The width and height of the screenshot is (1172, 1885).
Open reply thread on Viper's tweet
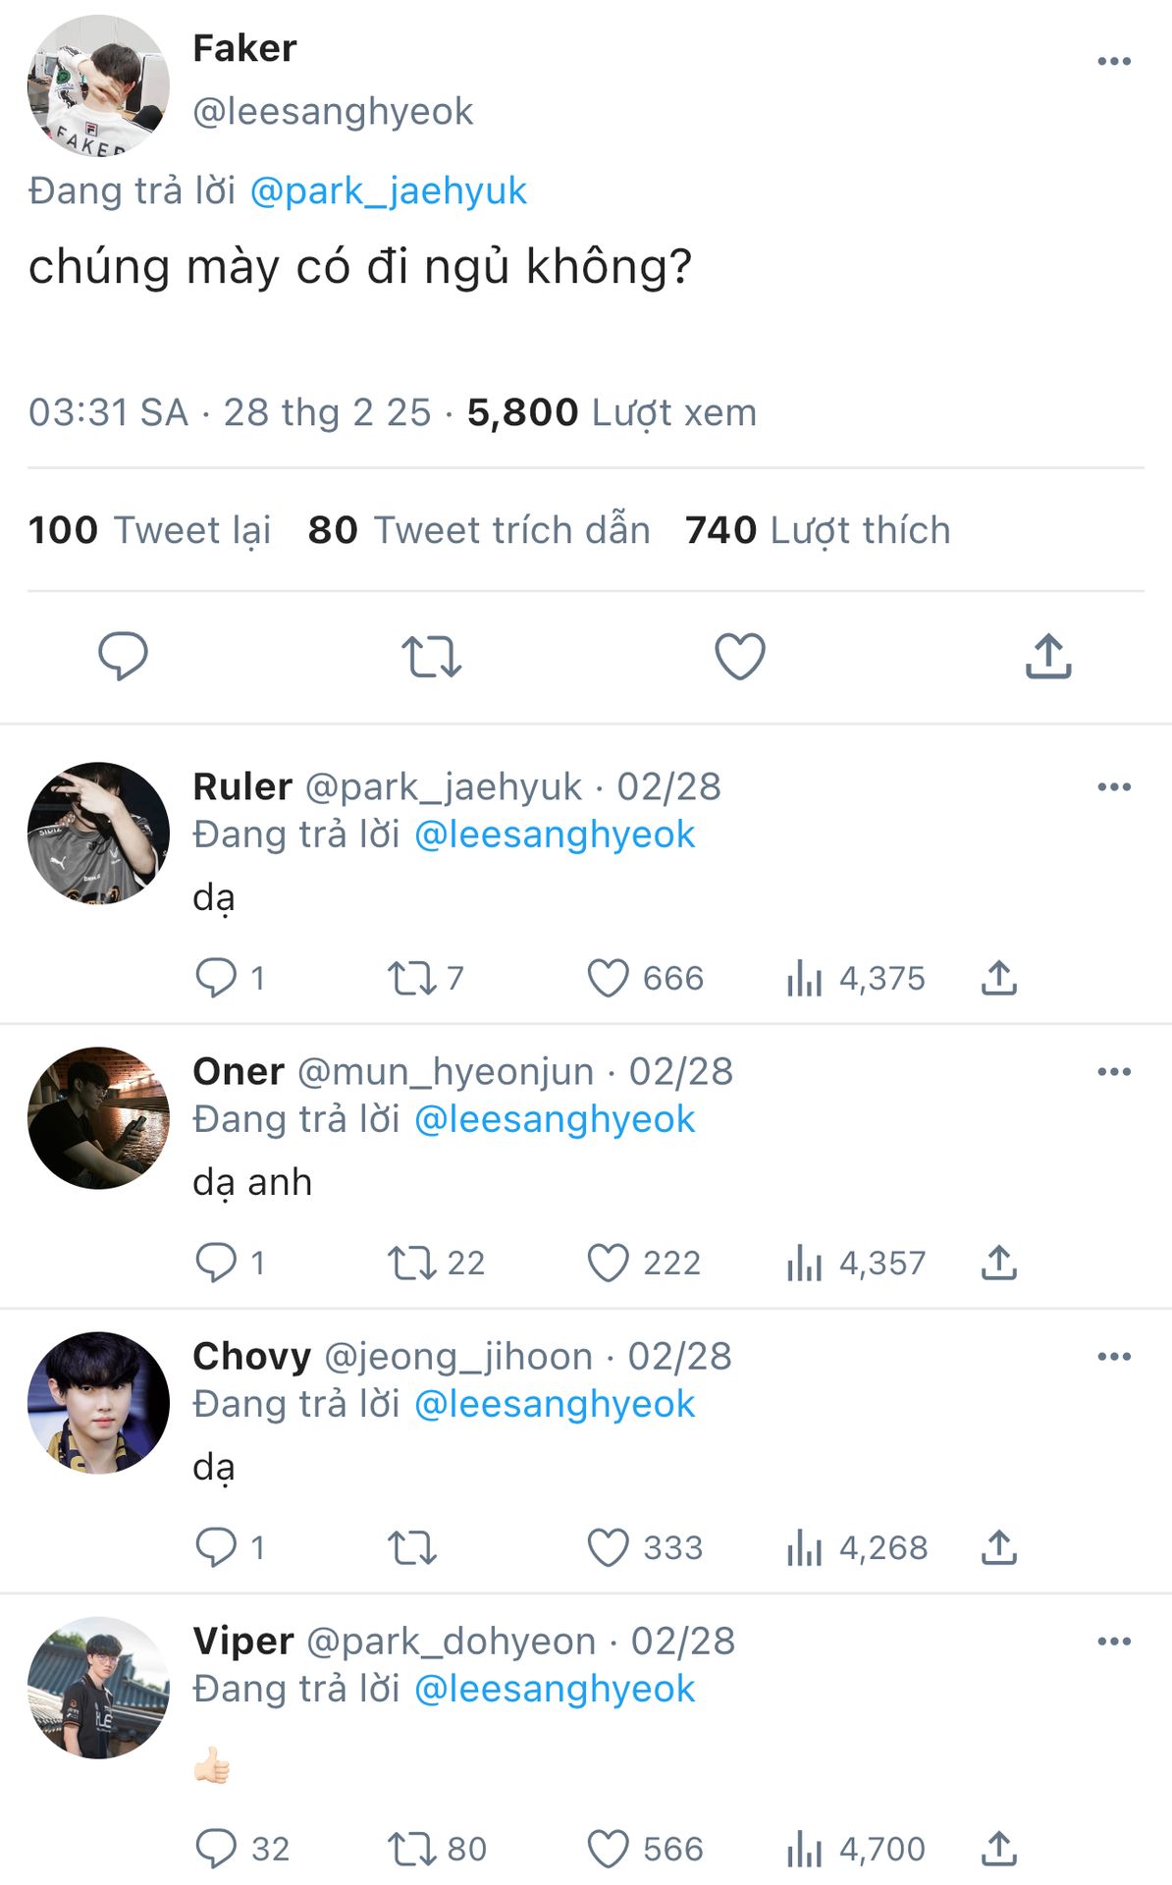[216, 1850]
